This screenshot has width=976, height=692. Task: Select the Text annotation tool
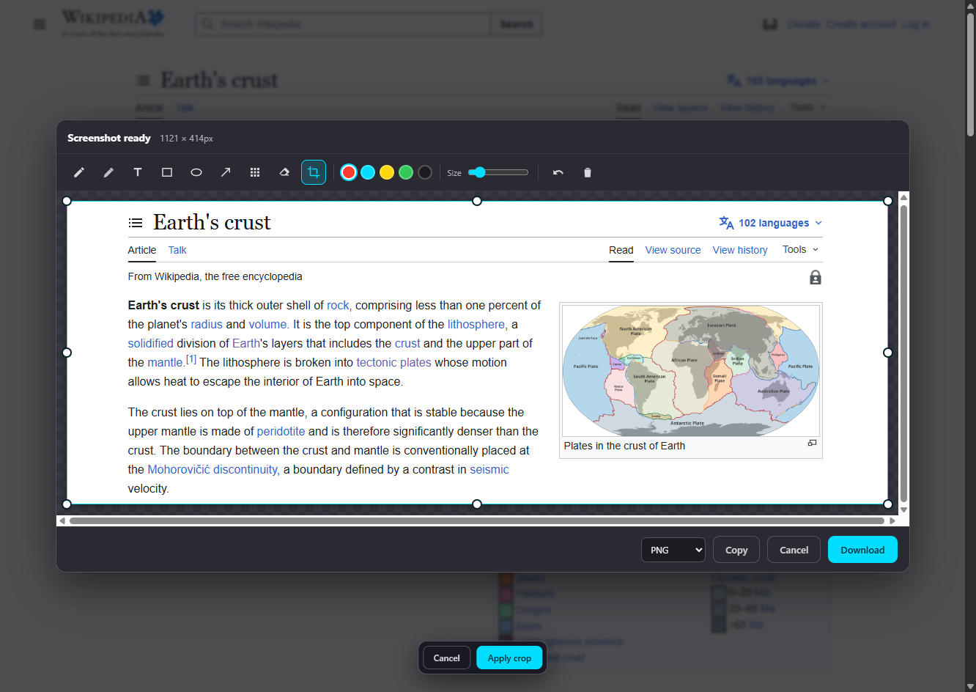pos(138,172)
